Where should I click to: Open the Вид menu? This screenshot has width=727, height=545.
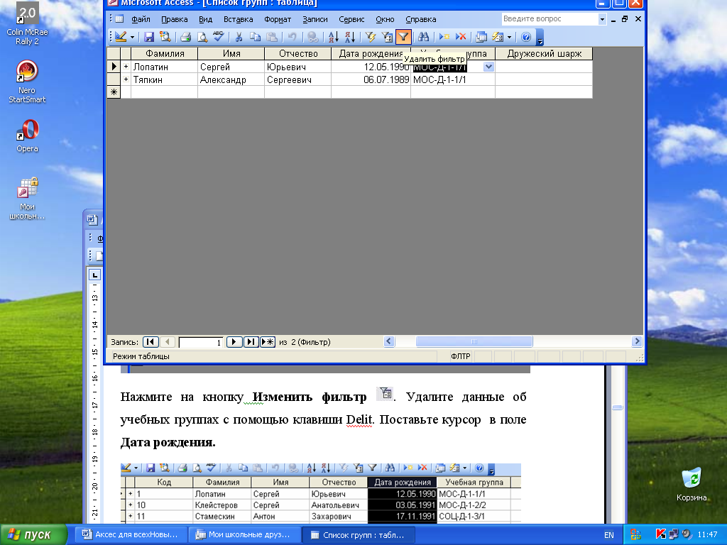tap(205, 19)
